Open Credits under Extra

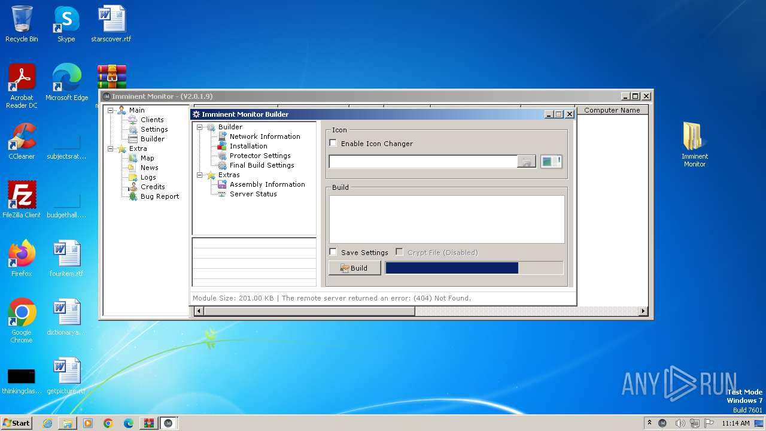(x=153, y=187)
